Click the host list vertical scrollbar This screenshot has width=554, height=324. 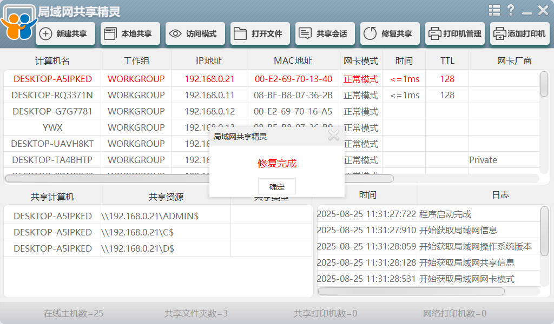(x=544, y=84)
